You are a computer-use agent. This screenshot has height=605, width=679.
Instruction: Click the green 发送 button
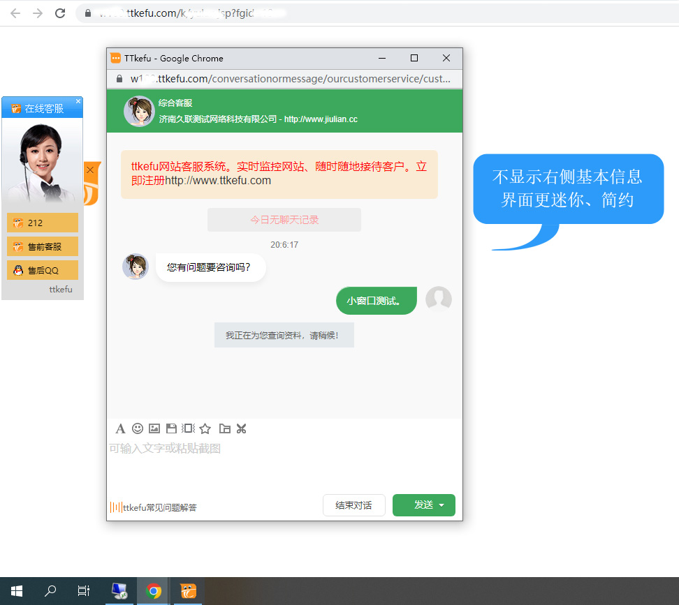pyautogui.click(x=424, y=505)
